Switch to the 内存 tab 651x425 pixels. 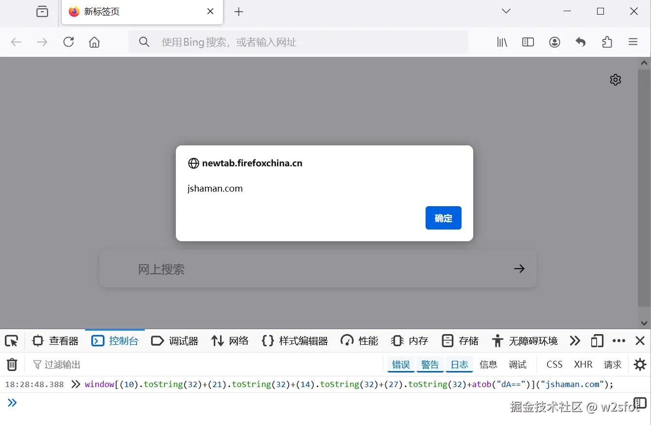410,341
